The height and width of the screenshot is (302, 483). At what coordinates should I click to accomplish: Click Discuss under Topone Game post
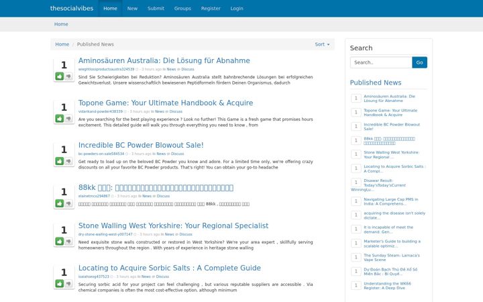click(x=176, y=111)
